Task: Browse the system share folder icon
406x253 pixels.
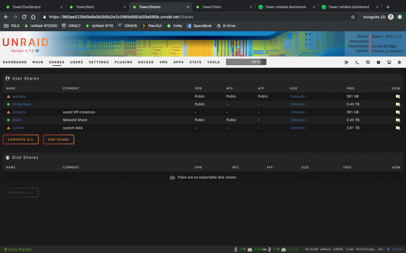Action: (x=398, y=128)
